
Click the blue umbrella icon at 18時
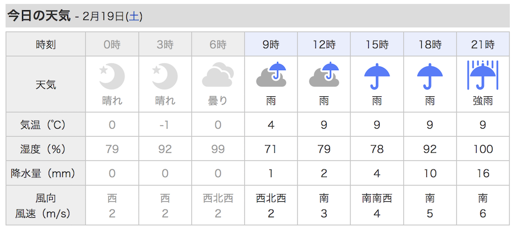coord(430,76)
